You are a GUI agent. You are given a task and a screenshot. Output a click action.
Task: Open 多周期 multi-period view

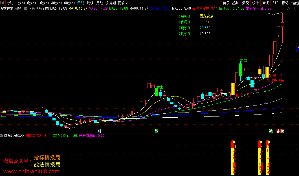pos(111,3)
